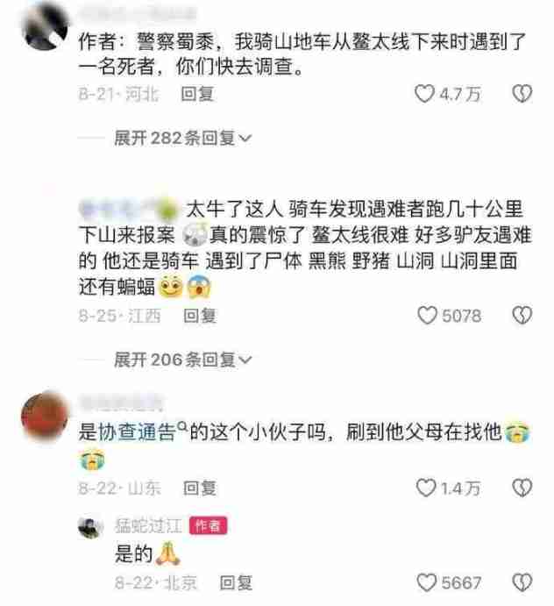Reply to the author's 8-22 北京 comment
The width and height of the screenshot is (554, 606).
tap(236, 583)
